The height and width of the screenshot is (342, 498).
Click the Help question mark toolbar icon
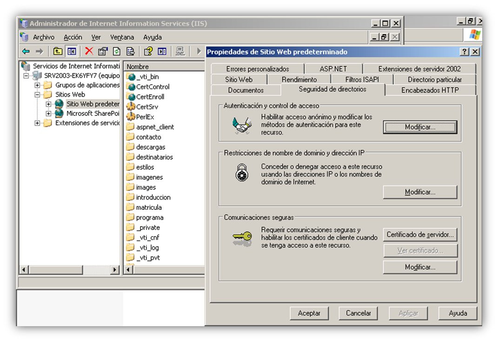coord(148,51)
